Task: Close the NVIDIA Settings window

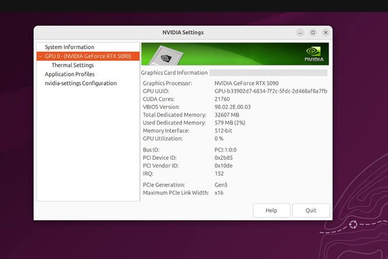Action: pyautogui.click(x=326, y=32)
